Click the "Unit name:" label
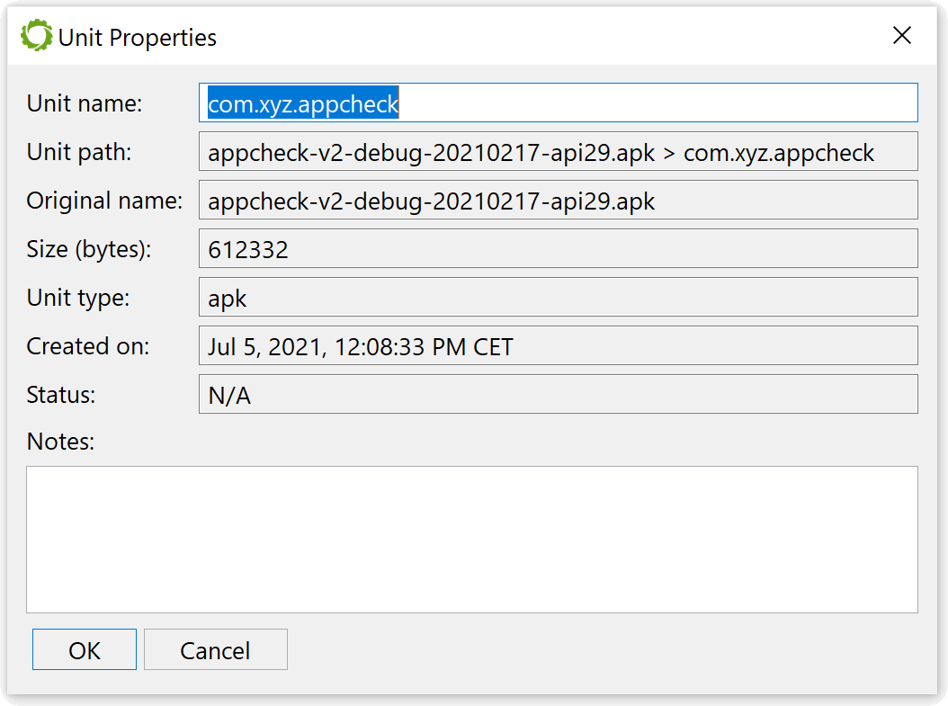Image resolution: width=948 pixels, height=706 pixels. pyautogui.click(x=84, y=103)
